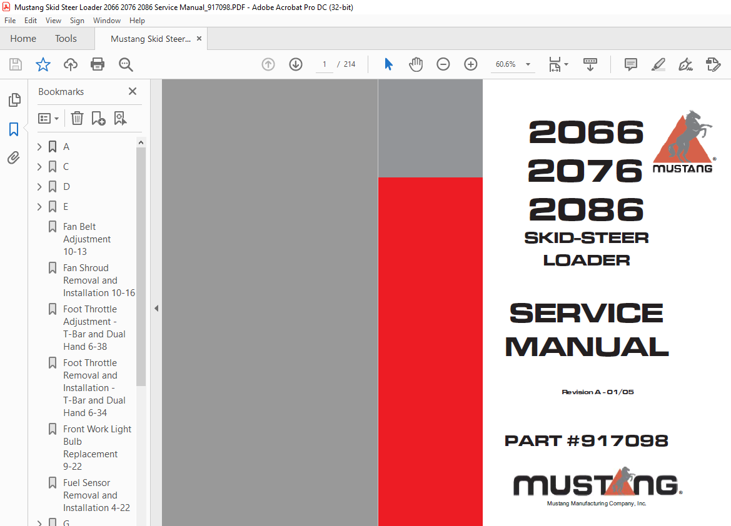Add new bookmark icon
The width and height of the screenshot is (731, 526).
98,118
